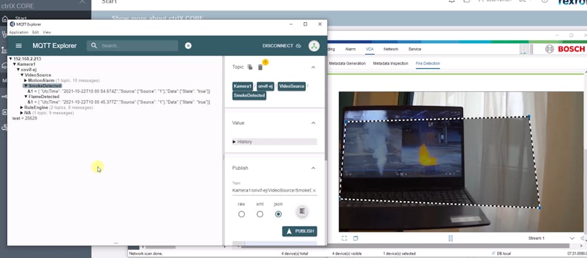
Task: Open the Stream 1 dropdown
Action: [x=572, y=238]
